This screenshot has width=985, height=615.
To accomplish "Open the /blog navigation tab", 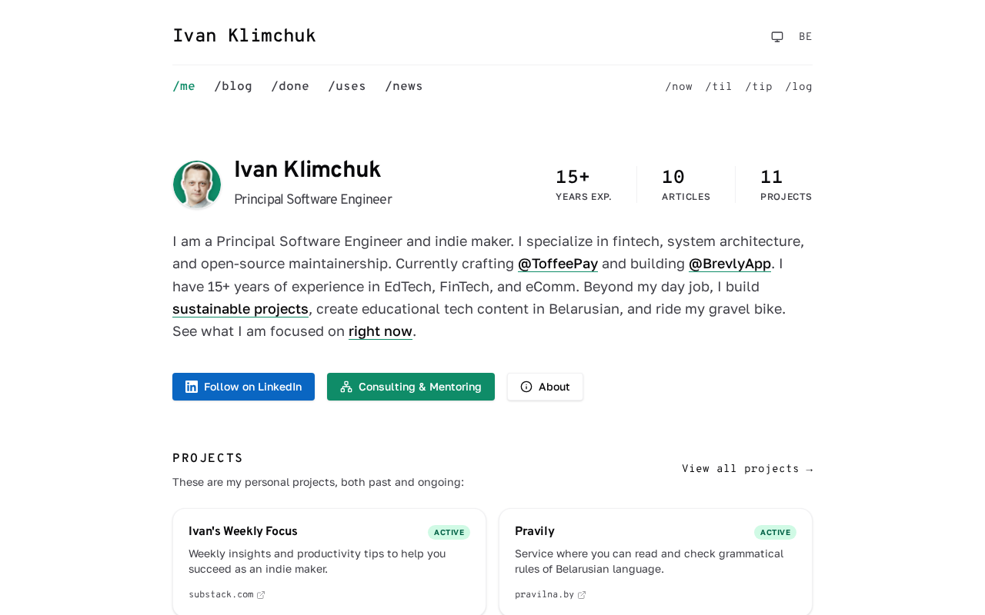I will tap(233, 86).
